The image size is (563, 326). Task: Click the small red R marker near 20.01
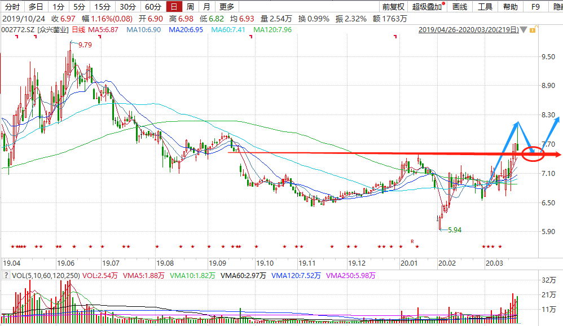click(412, 241)
